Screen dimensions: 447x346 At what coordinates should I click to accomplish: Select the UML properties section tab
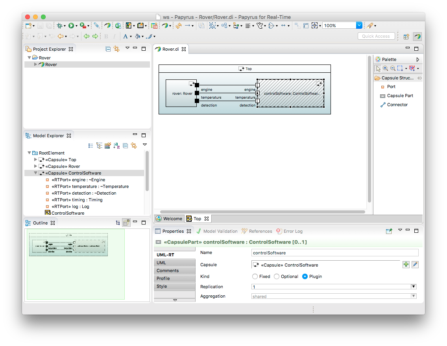click(x=174, y=263)
